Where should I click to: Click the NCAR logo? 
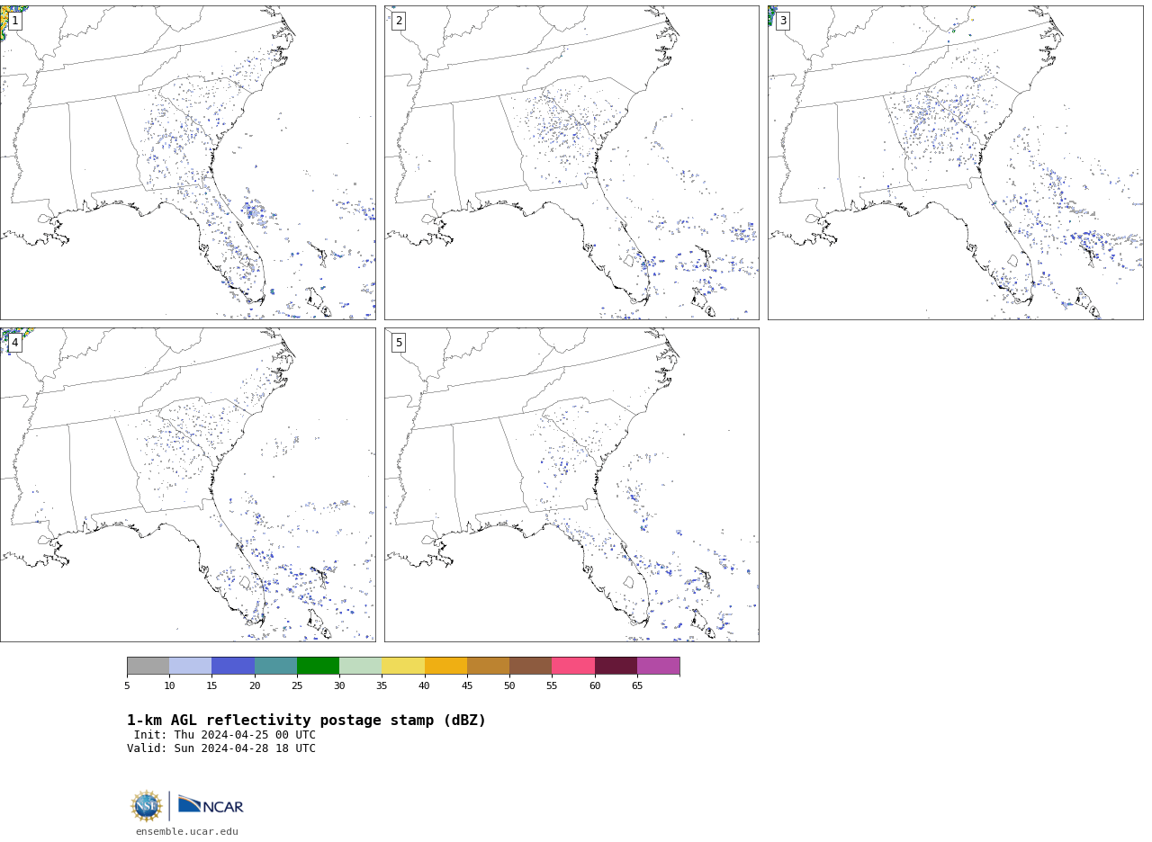211,805
